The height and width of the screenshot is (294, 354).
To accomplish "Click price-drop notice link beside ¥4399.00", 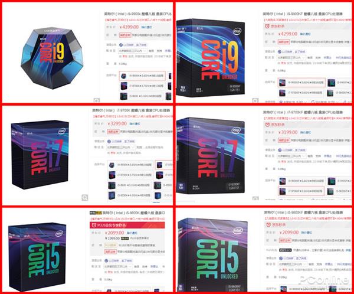I will click(147, 27).
